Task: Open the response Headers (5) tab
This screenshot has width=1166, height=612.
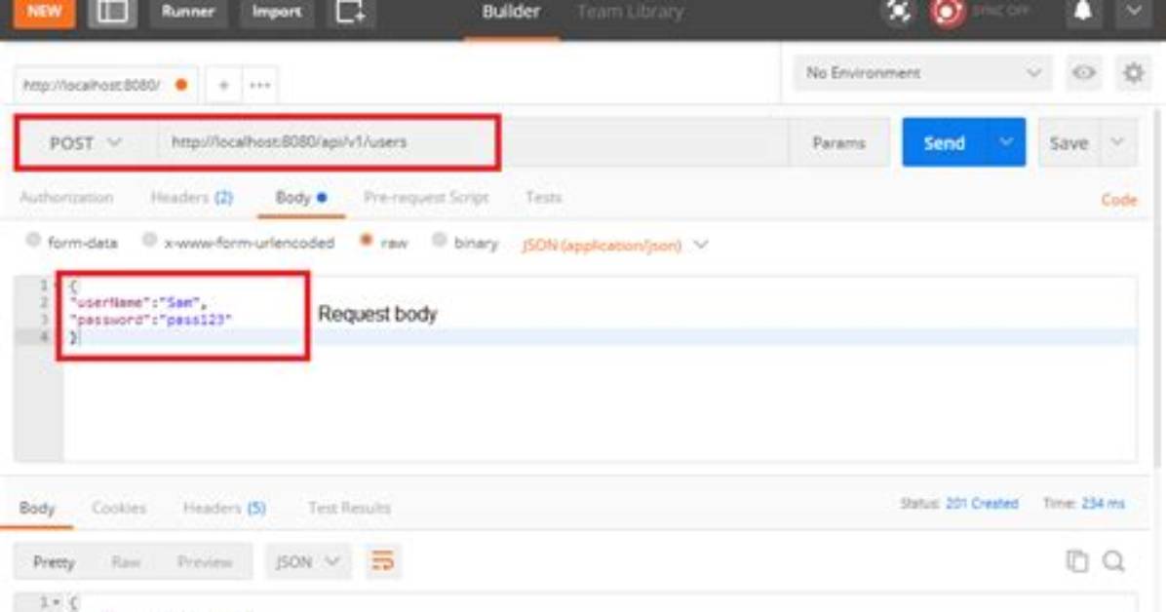Action: (224, 509)
